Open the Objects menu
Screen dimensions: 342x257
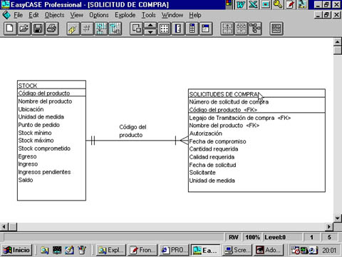tap(55, 15)
